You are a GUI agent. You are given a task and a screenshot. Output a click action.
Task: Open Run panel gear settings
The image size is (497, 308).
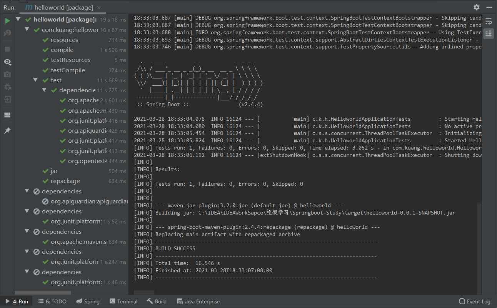tap(477, 7)
